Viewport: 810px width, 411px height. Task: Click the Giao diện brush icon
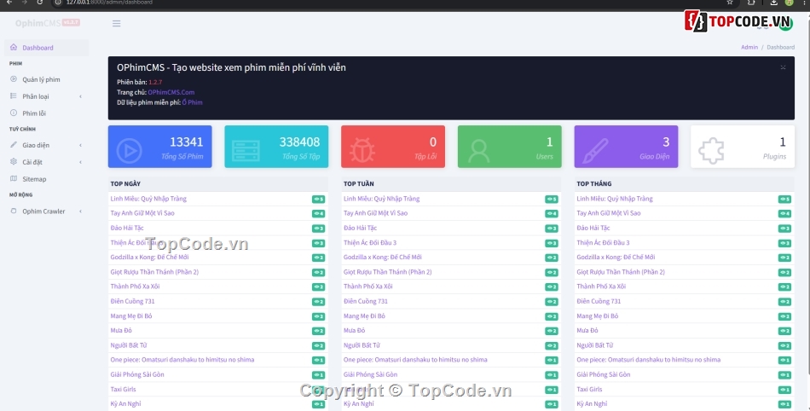tap(14, 145)
